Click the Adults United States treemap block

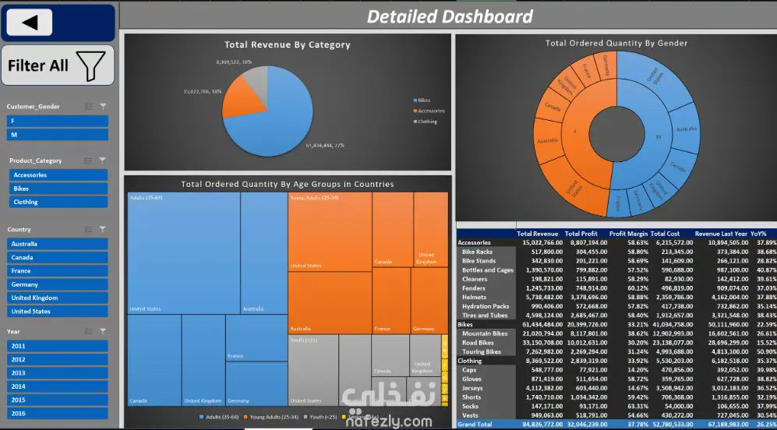(184, 252)
